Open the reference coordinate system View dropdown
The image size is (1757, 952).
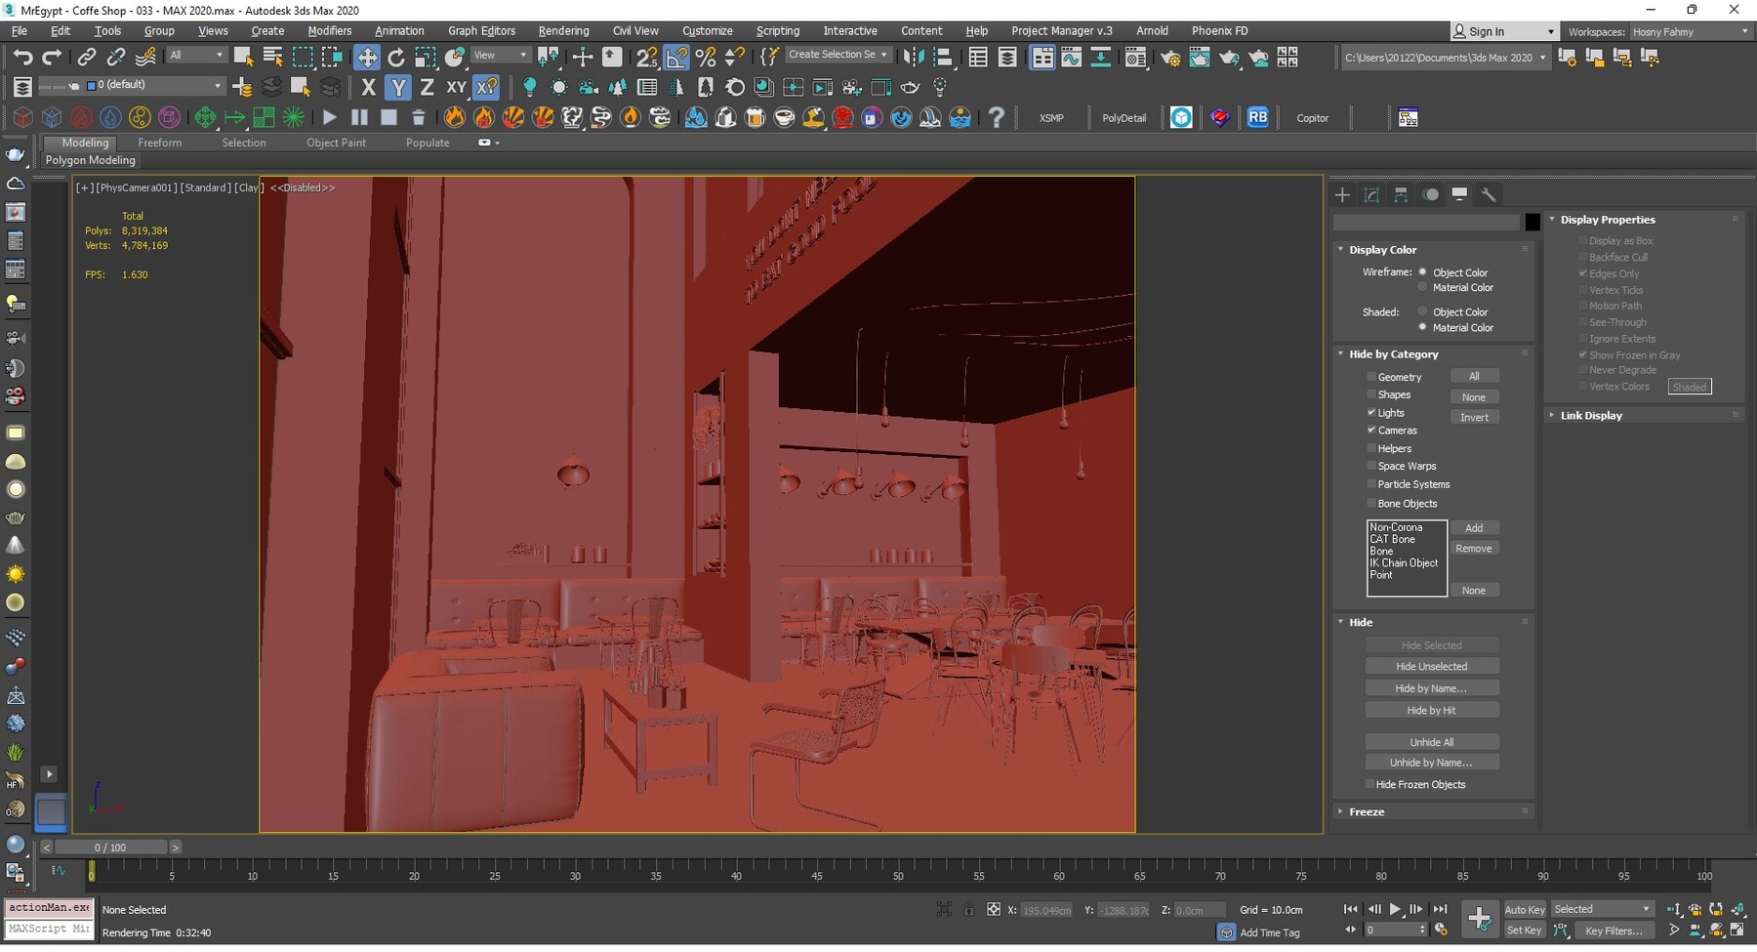pos(500,54)
